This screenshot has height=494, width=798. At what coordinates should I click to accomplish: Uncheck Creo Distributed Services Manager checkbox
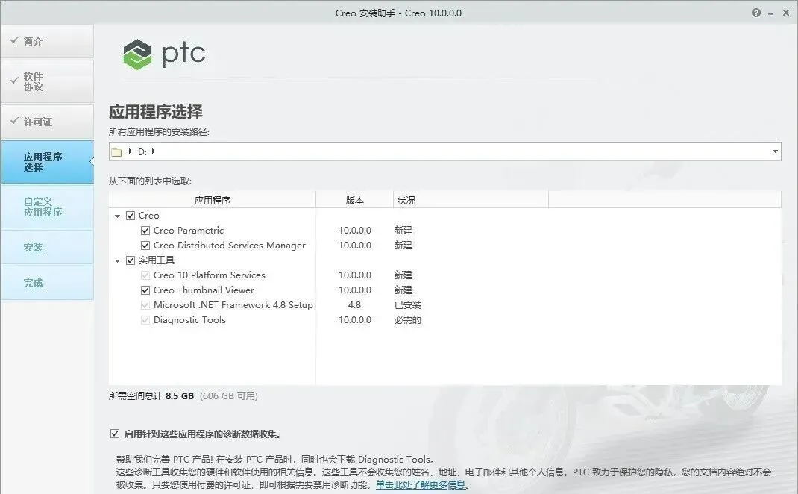click(145, 245)
